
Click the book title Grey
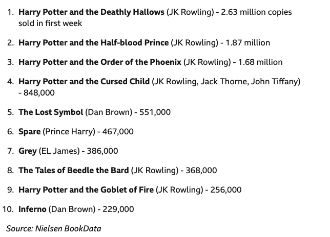[28, 151]
